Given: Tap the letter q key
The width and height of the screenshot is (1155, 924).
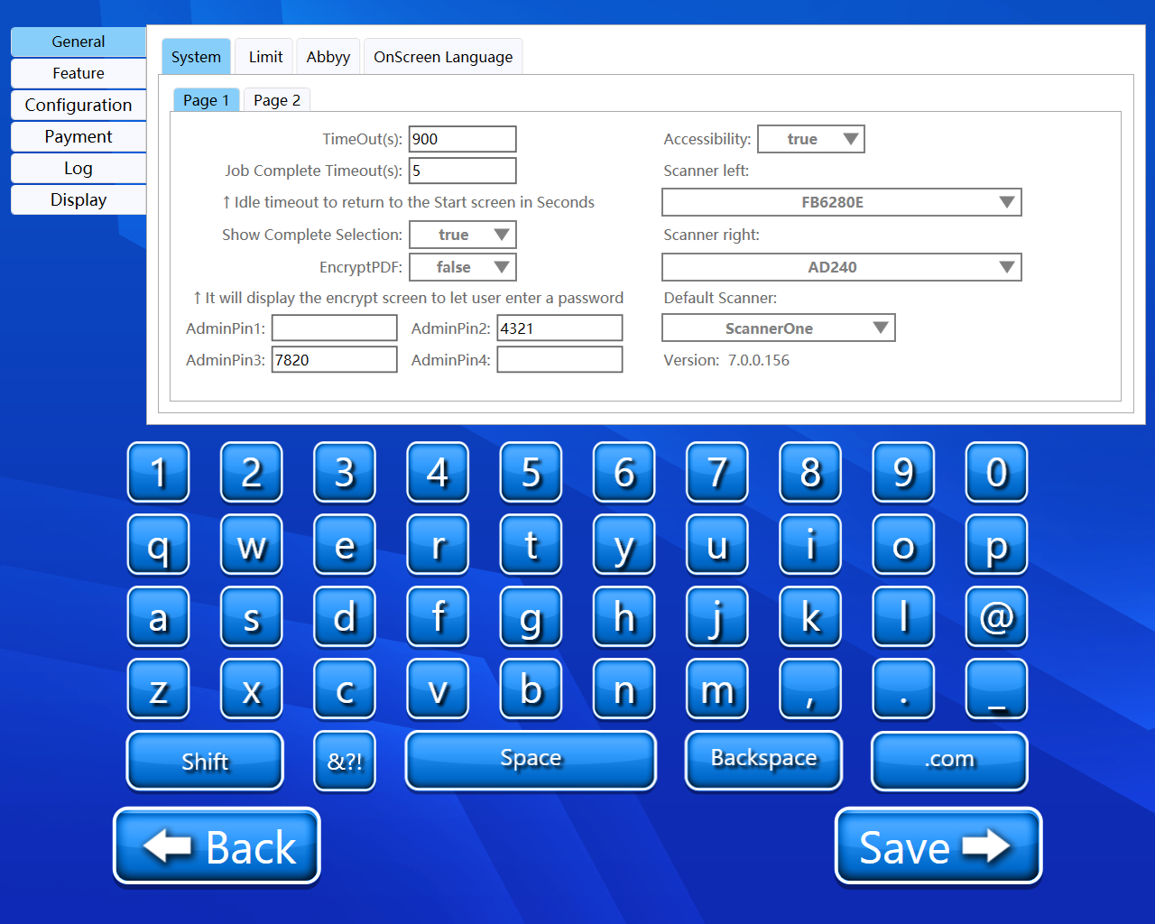Looking at the screenshot, I should point(158,544).
